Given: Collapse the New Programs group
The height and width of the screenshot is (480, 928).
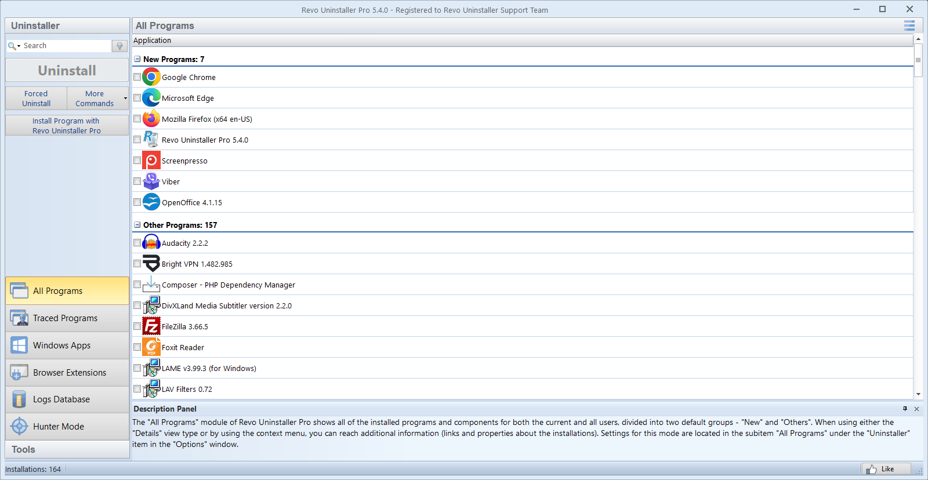Looking at the screenshot, I should point(137,59).
